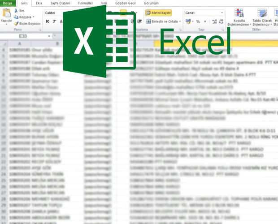This screenshot has height=224, width=278.
Task: Click the Kes scissors icon
Action: (x=17, y=10)
